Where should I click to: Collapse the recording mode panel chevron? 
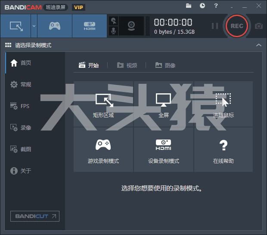tap(259, 45)
